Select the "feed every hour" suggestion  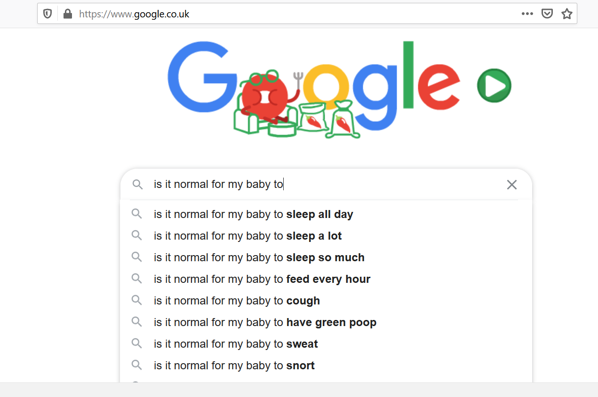coord(262,279)
